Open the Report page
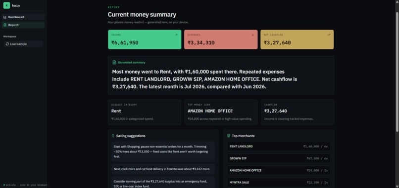 [23, 25]
